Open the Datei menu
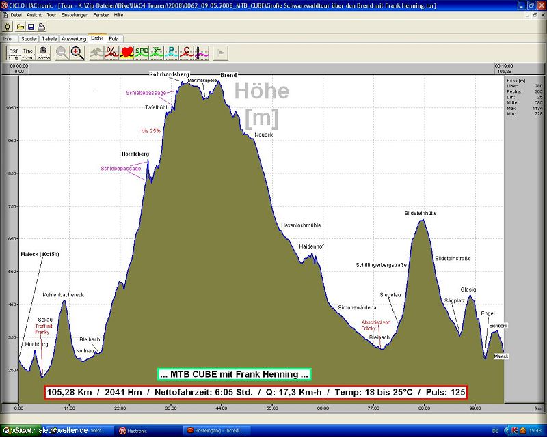Screen dimensions: 547x437 [x=16, y=14]
